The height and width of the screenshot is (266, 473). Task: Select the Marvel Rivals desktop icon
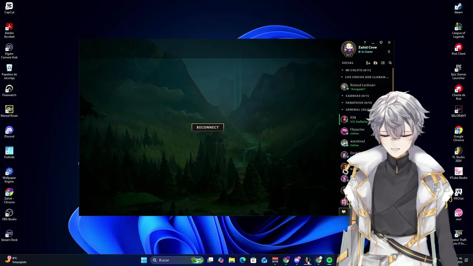9,112
